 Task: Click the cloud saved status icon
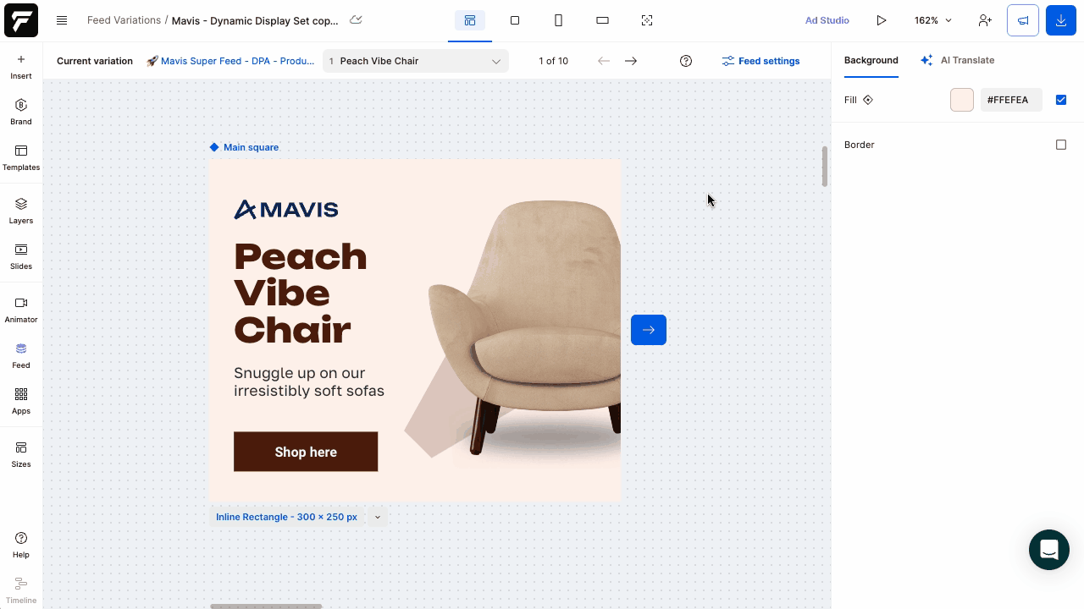[357, 20]
